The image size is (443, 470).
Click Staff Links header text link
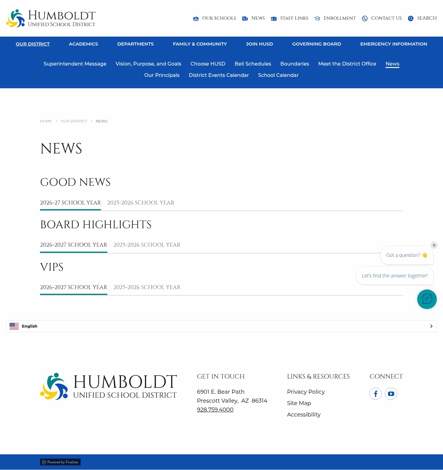(294, 18)
